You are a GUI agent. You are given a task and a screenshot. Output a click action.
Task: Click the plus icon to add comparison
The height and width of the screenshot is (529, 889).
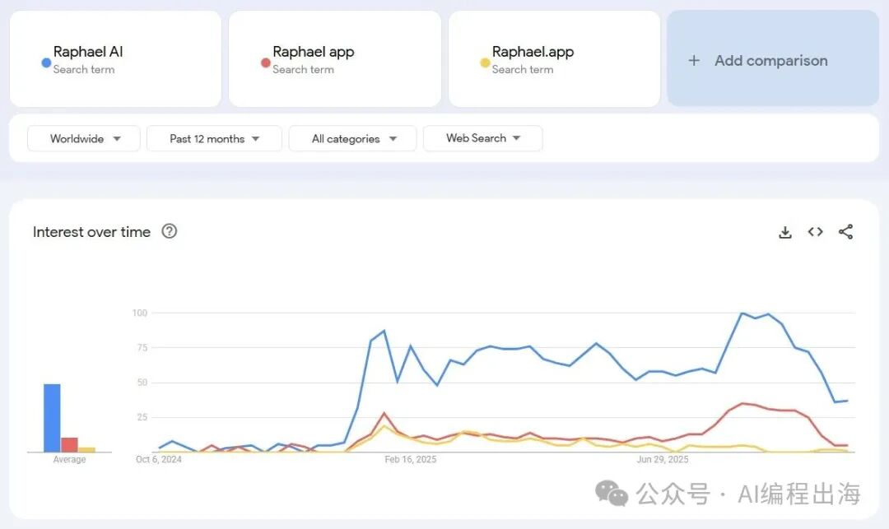tap(694, 60)
